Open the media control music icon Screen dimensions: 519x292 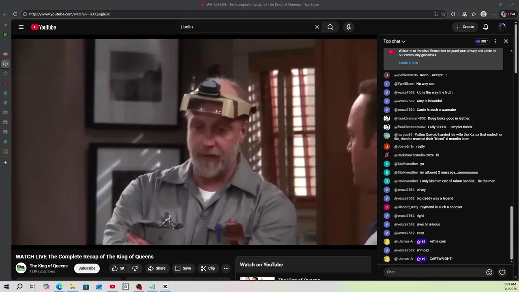click(464, 14)
